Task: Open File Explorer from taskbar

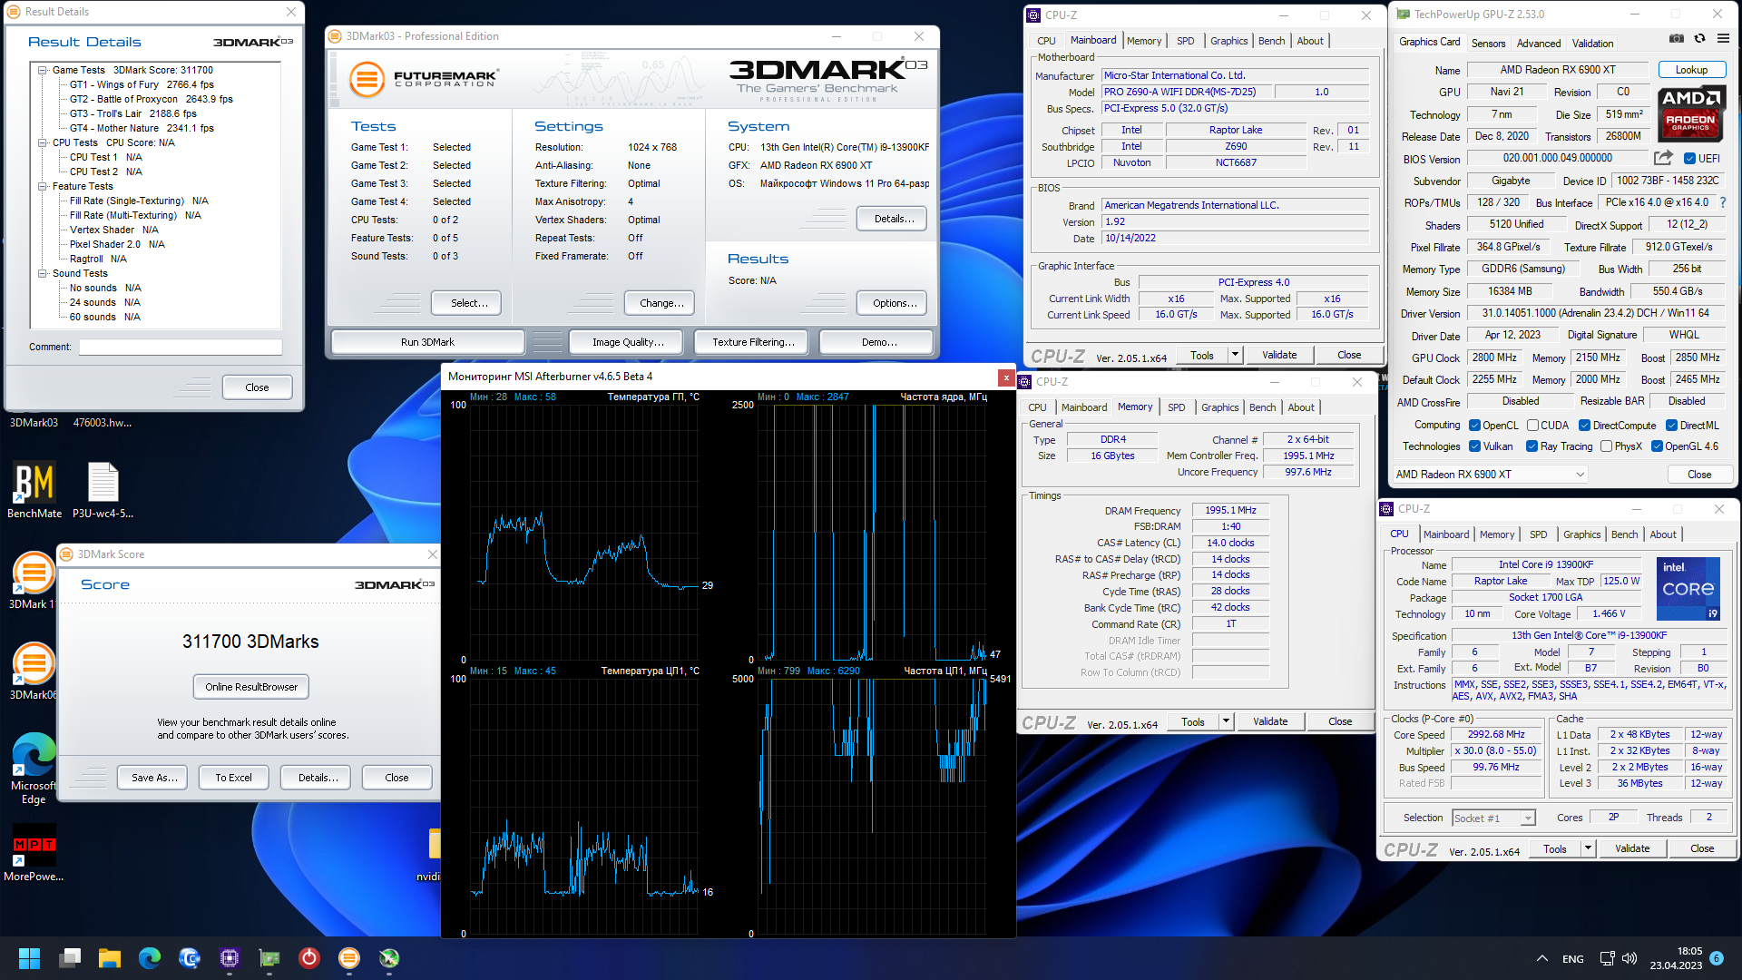Action: pyautogui.click(x=110, y=958)
